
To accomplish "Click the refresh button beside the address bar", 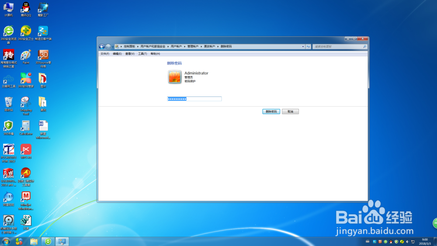I will pyautogui.click(x=308, y=46).
